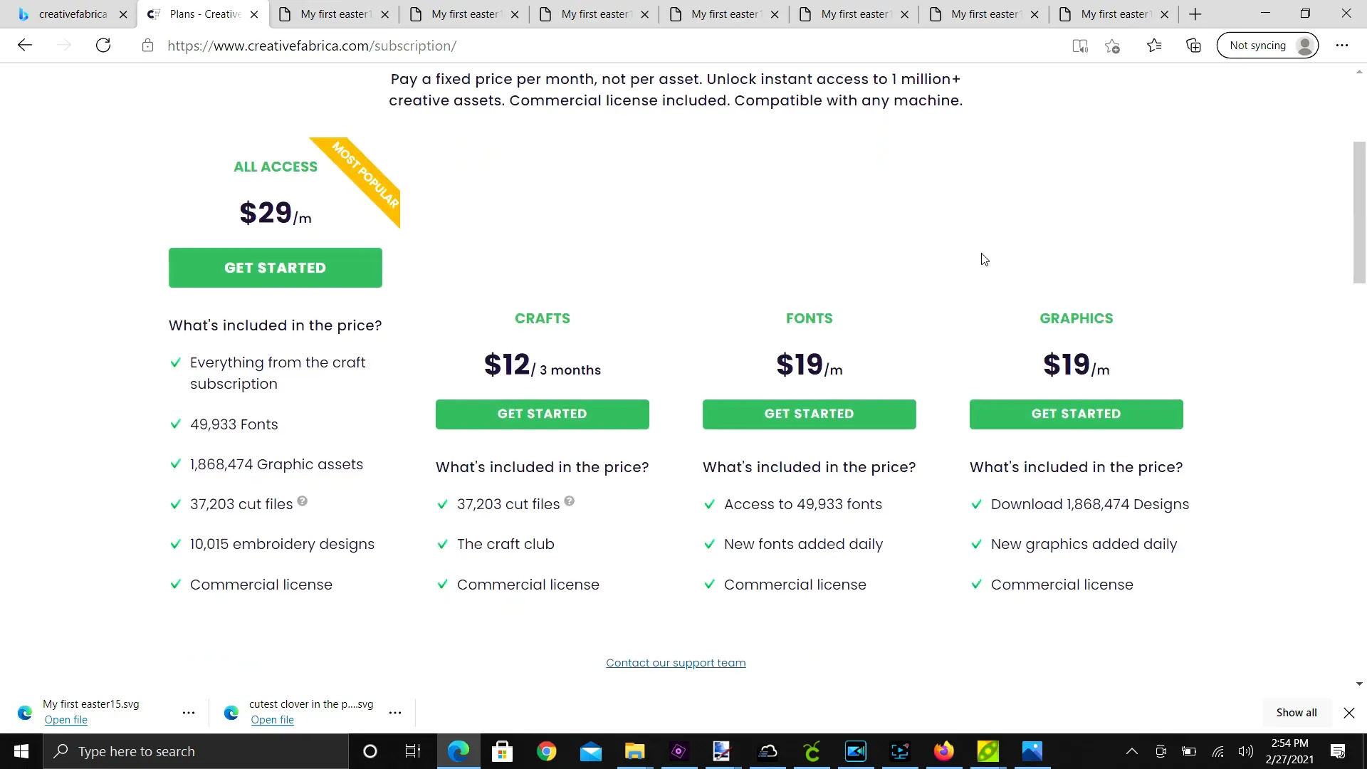Open the Collections panel in Edge
This screenshot has width=1367, height=769.
click(1193, 46)
